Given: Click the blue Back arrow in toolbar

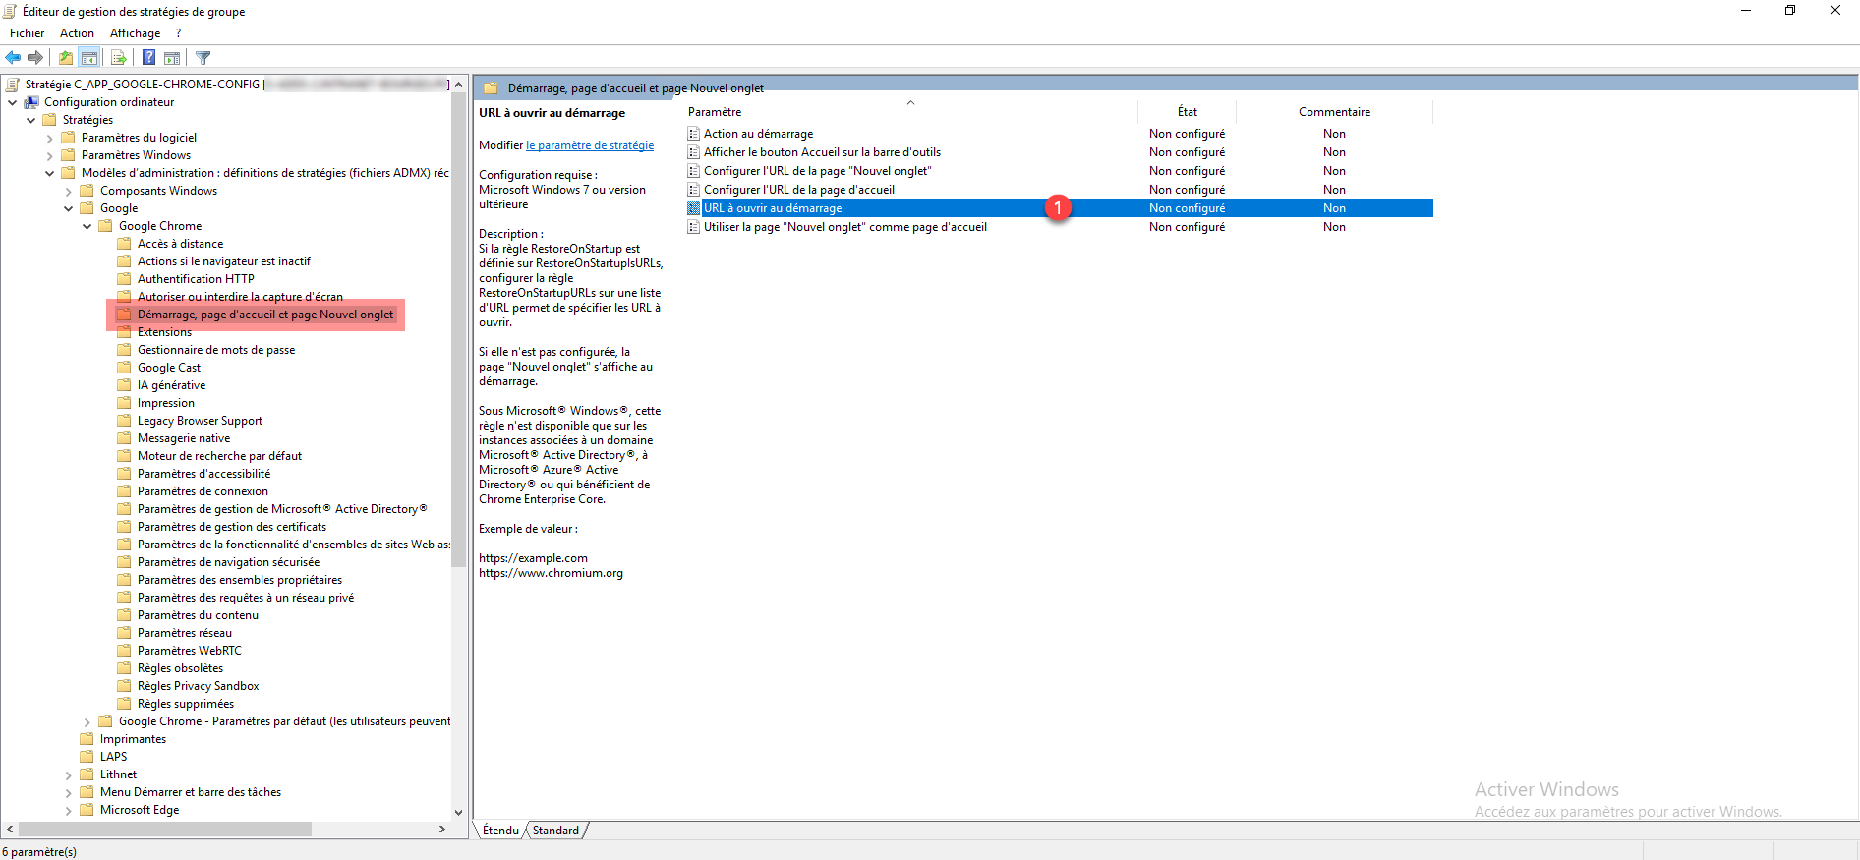Looking at the screenshot, I should 13,58.
